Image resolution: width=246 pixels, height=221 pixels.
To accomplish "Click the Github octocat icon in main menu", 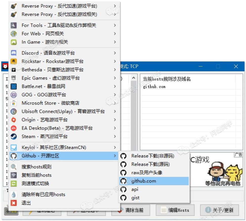I will [14, 156].
